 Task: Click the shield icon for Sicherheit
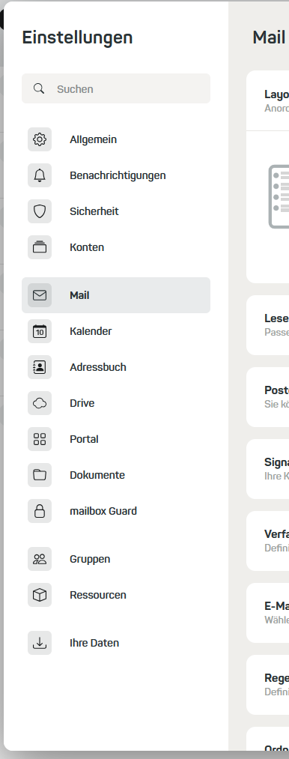(40, 211)
